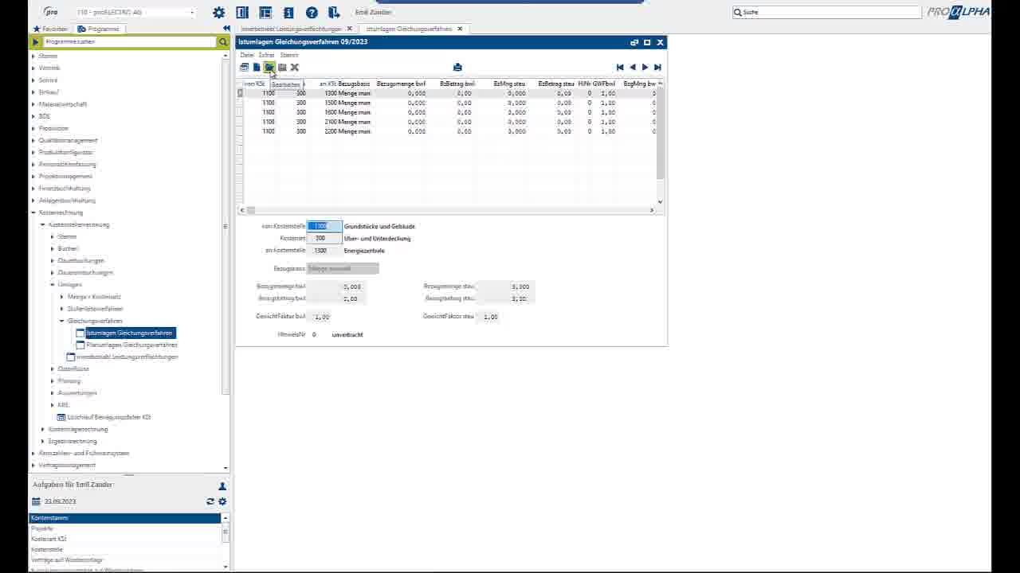This screenshot has height=573, width=1020.
Task: Open the company dropdown 110 - proELECTRO AG
Action: coord(135,12)
